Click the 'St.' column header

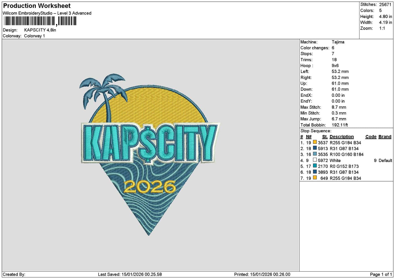tap(325, 137)
